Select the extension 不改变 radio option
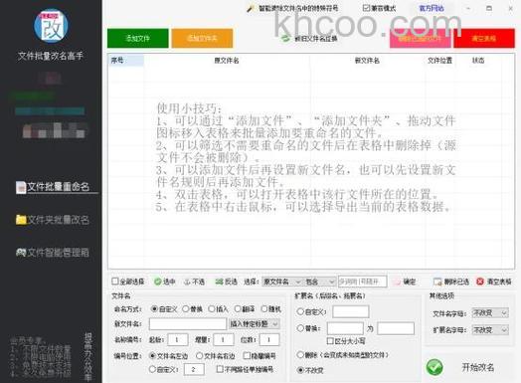521x383 pixels. (300, 370)
